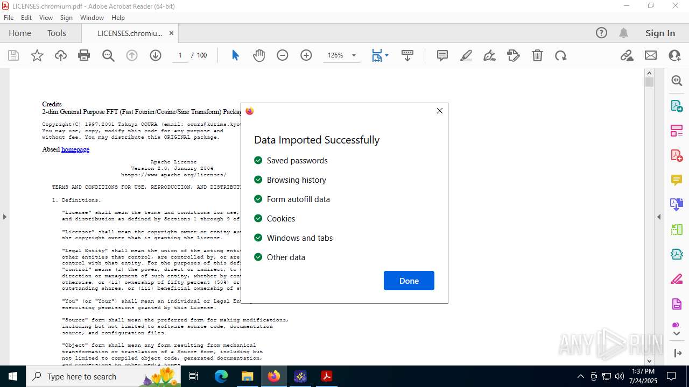689x387 pixels.
Task: Open the blue Combine Files sidebar tool
Action: 677,204
